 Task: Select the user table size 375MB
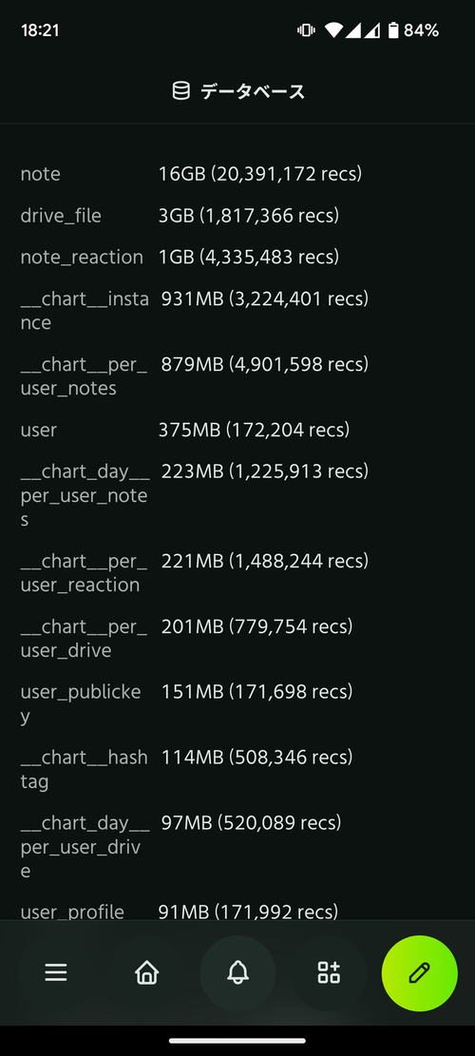190,430
